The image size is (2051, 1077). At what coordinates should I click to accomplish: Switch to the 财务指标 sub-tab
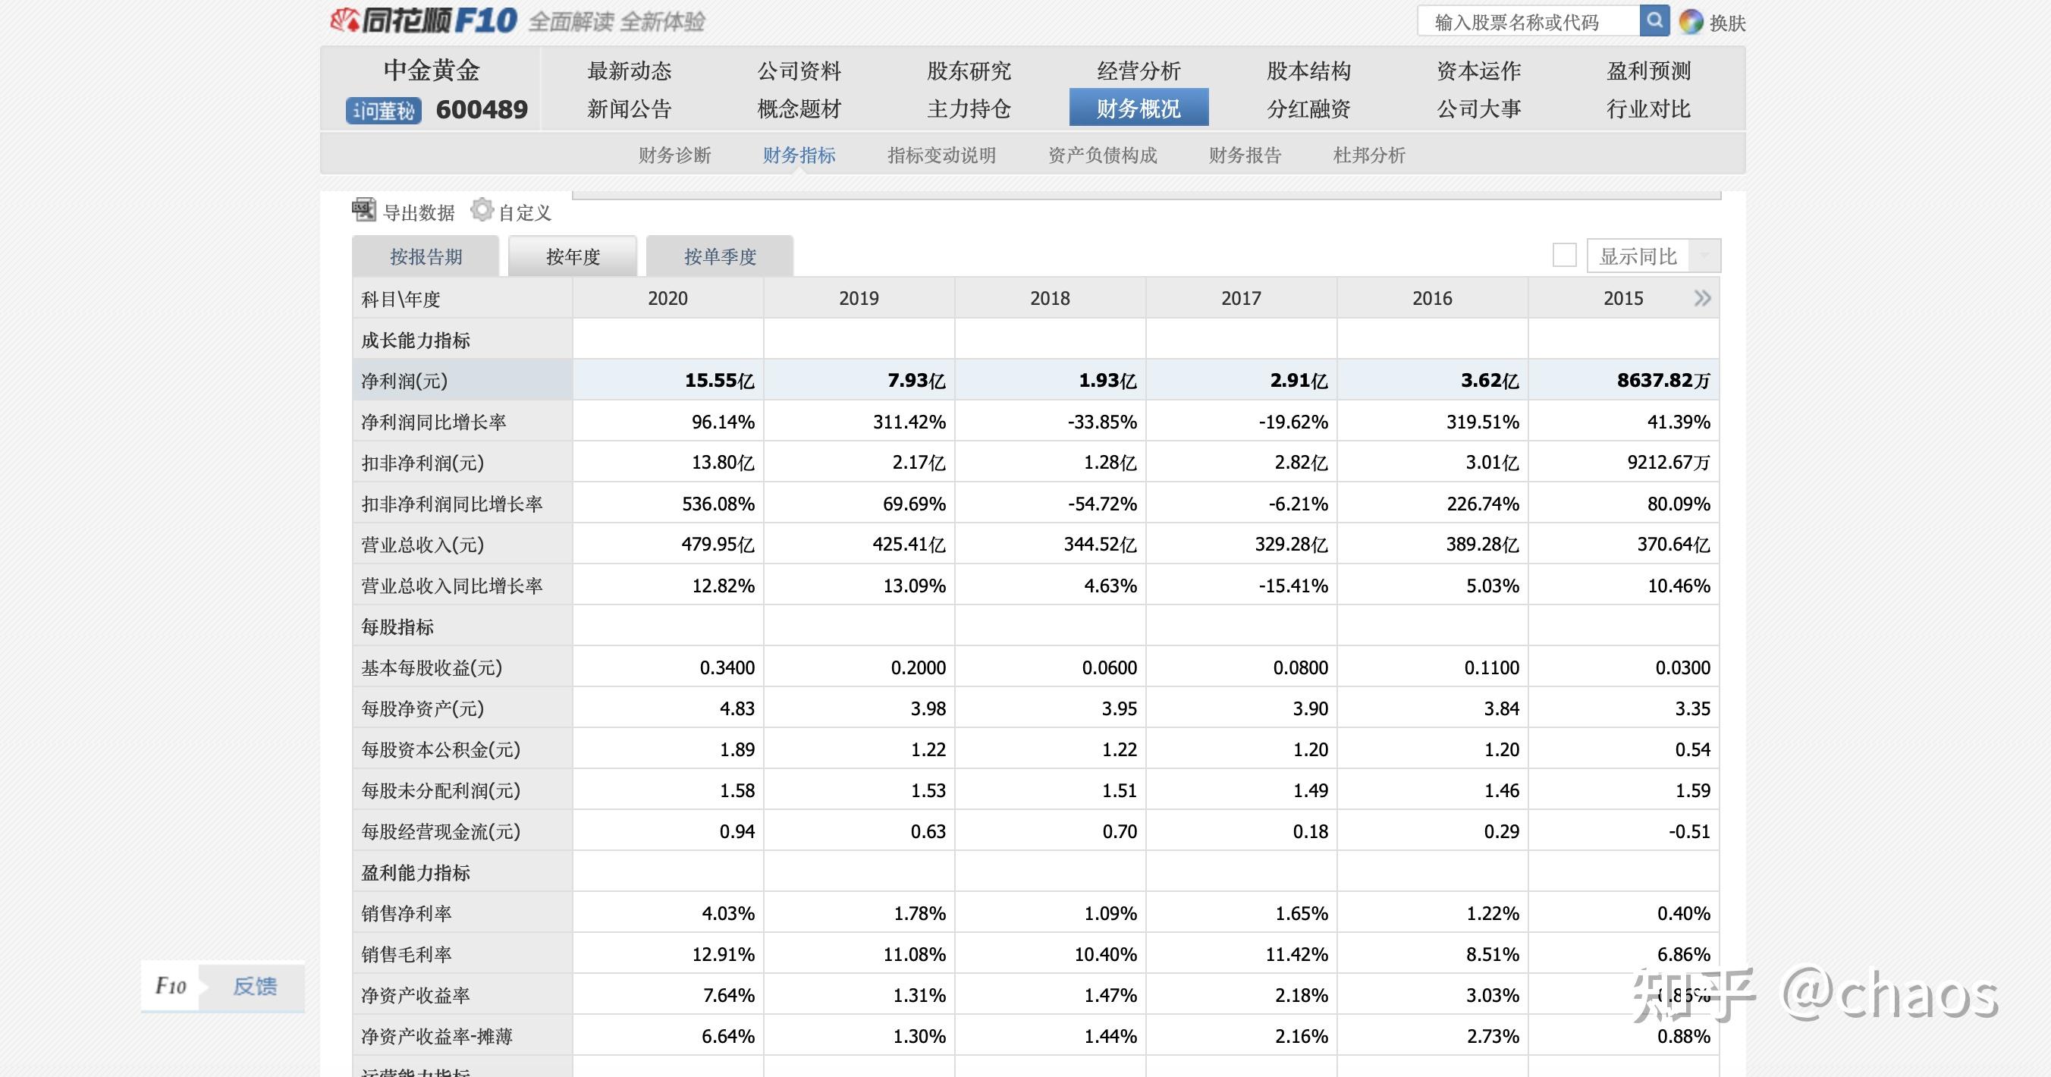tap(799, 155)
